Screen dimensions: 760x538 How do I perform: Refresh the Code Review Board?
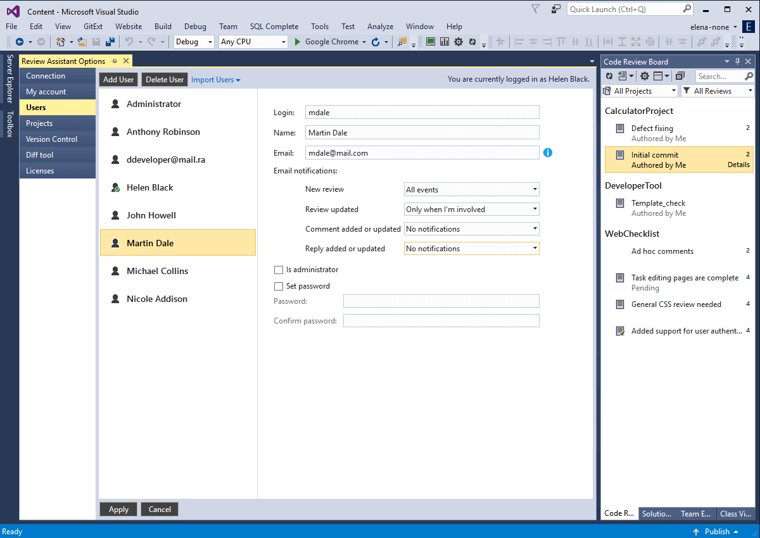pyautogui.click(x=609, y=76)
